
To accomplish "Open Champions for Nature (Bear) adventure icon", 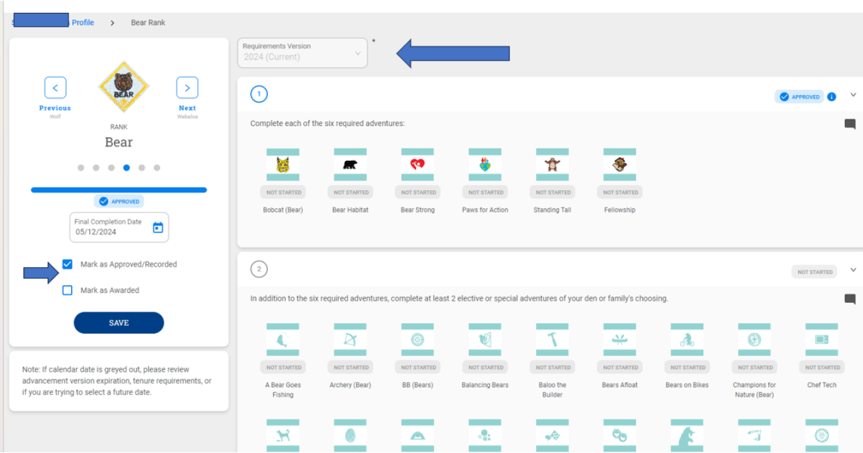I will click(x=754, y=340).
